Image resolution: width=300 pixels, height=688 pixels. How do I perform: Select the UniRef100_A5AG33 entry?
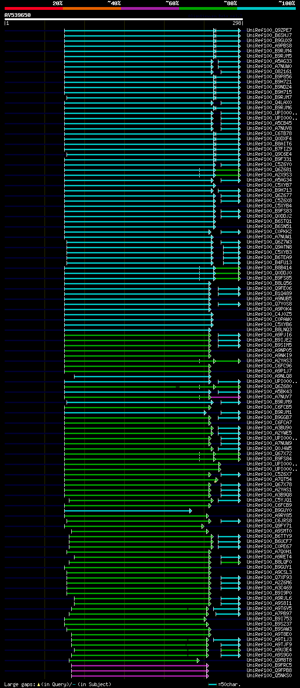coord(269,61)
